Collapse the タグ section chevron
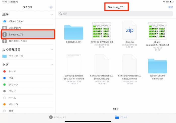Image resolution: width=176 pixels, height=123 pixels. [52, 65]
